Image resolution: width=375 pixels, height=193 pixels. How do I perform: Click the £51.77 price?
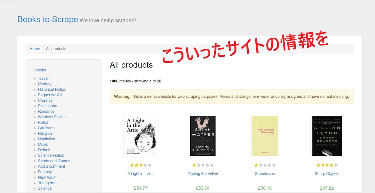141,188
